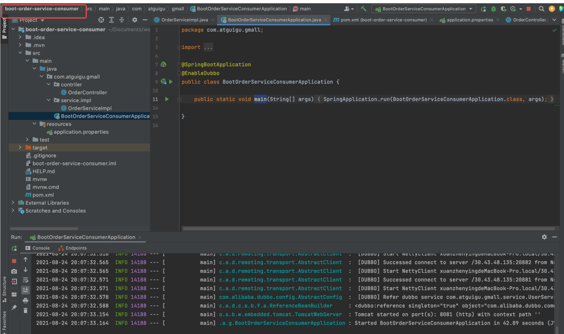Click Expand All in Project panel
Image resolution: width=564 pixels, height=334 pixels.
pos(112,20)
